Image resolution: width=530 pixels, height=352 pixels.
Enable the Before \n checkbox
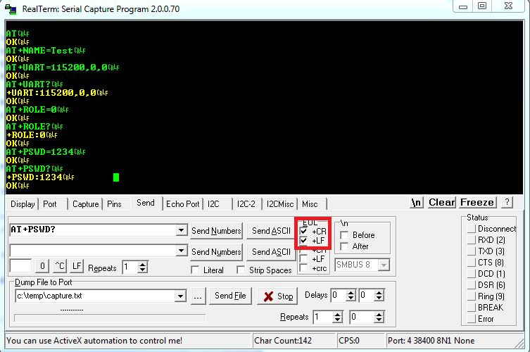tap(344, 235)
